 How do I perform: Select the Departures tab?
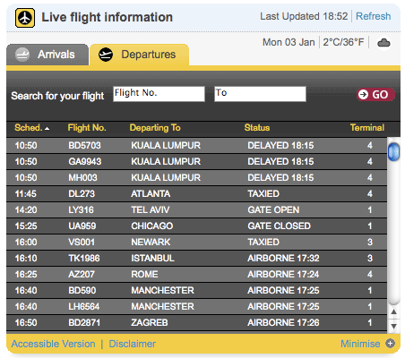(x=140, y=55)
